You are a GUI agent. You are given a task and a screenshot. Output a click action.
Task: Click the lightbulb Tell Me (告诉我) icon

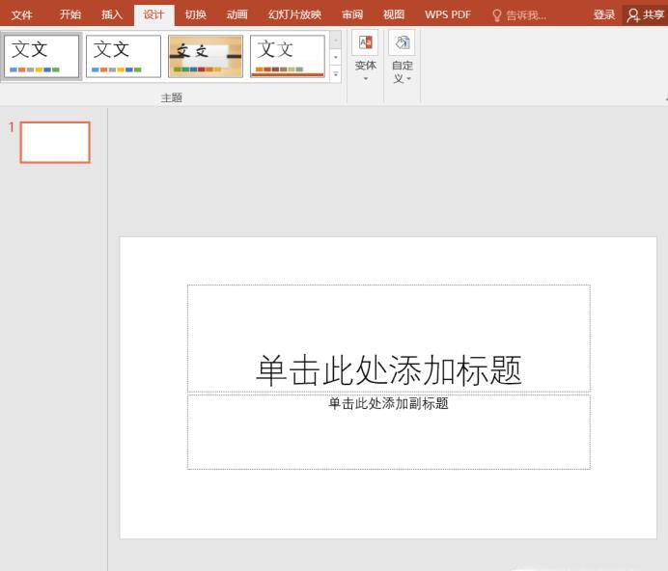point(497,15)
